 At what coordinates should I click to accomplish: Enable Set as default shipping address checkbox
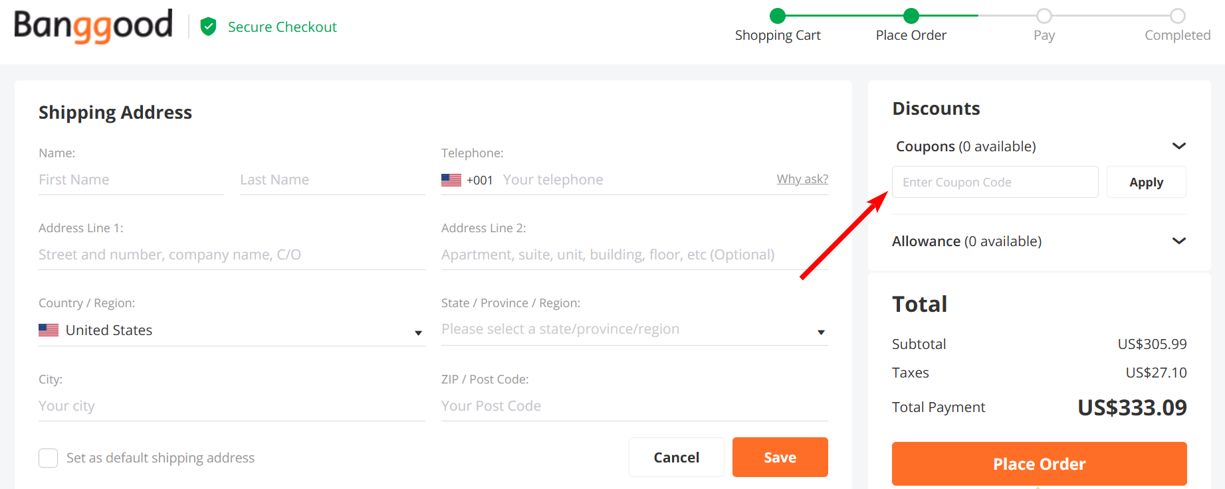point(49,458)
